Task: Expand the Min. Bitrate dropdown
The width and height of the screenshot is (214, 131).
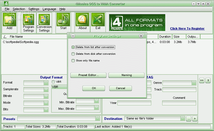Action: pyautogui.click(x=96, y=101)
